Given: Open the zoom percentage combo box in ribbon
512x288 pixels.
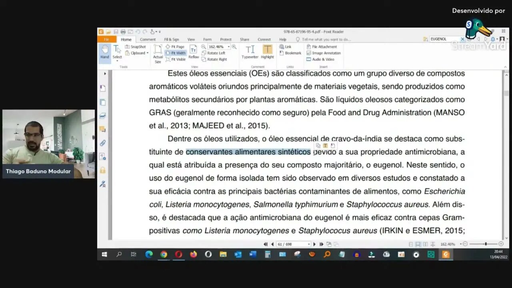Looking at the screenshot, I should (x=219, y=47).
